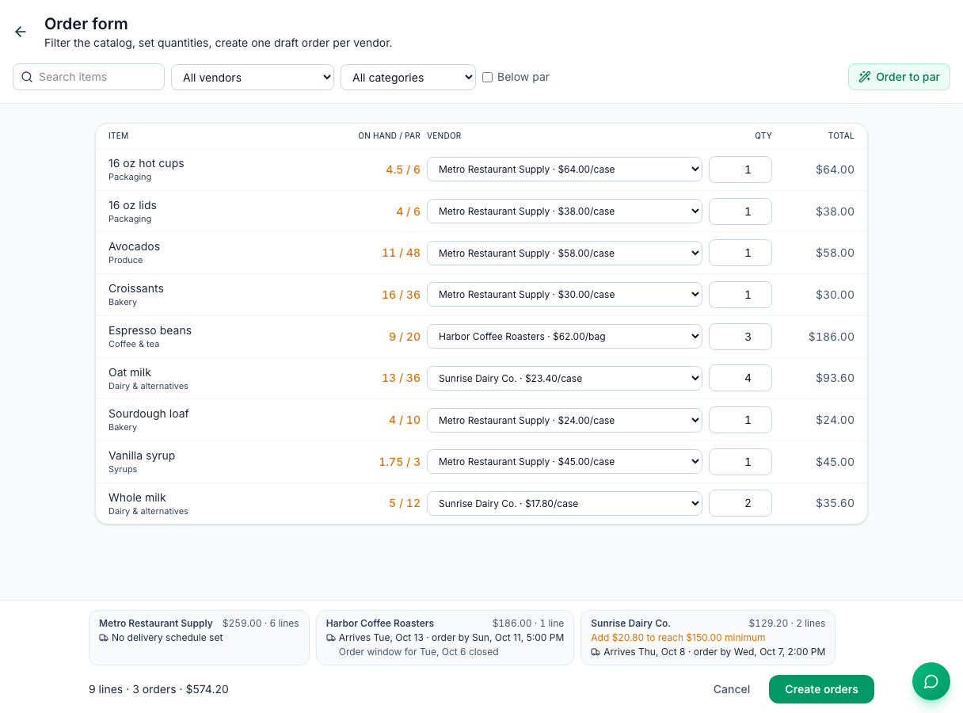The image size is (963, 713).
Task: Toggle the Below par checkbox
Action: (488, 77)
